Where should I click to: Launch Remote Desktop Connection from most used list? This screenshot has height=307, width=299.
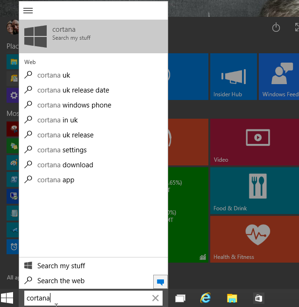tap(13, 196)
